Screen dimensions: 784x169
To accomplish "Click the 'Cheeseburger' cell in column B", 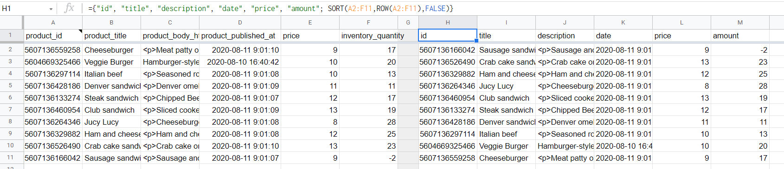I will coord(111,50).
